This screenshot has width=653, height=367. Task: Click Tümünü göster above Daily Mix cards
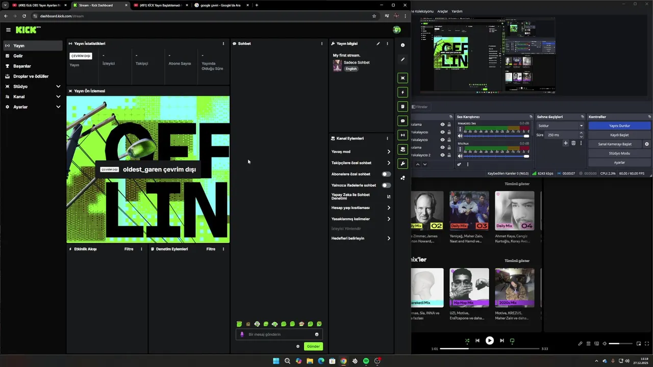pyautogui.click(x=517, y=184)
